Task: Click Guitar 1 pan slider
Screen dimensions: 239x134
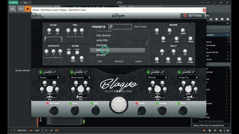Action: [50, 97]
